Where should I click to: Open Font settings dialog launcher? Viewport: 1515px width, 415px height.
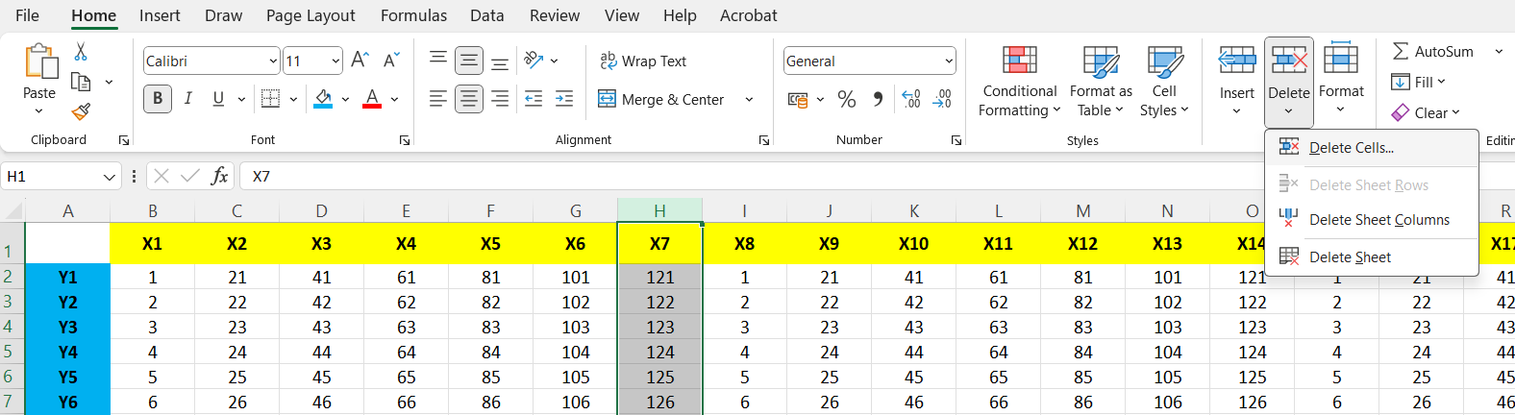pos(405,140)
